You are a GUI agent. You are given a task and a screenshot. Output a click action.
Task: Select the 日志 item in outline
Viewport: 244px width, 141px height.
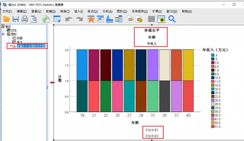[14, 30]
